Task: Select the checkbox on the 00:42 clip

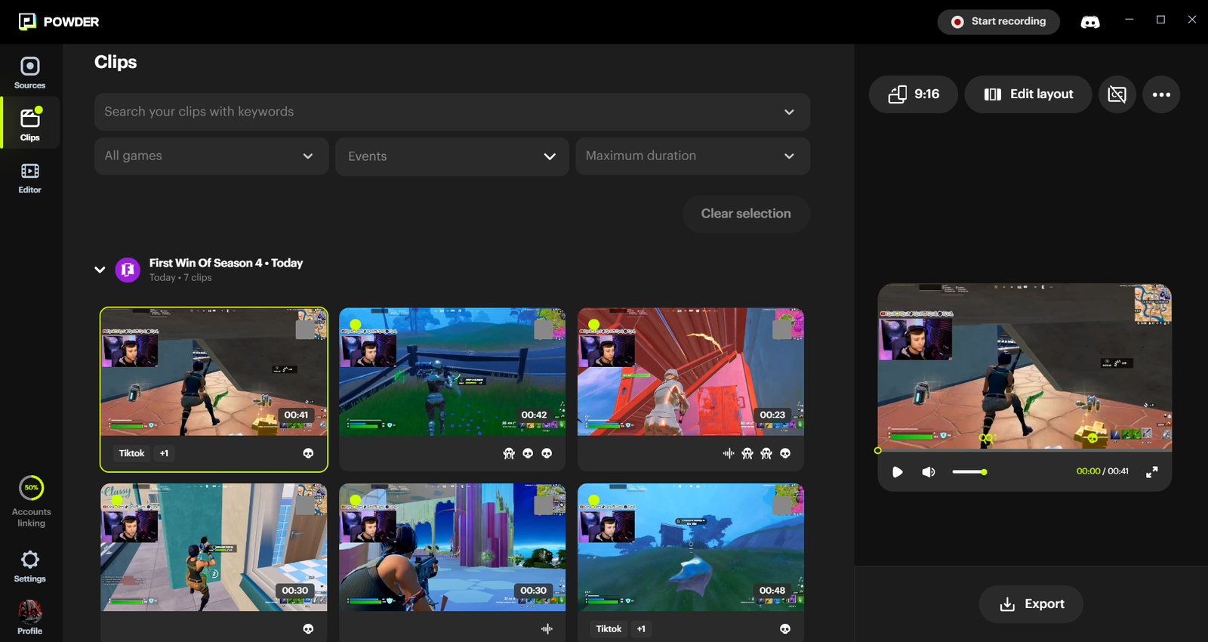Action: pos(543,329)
